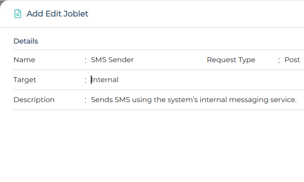Click the colon after the Target label

click(85, 80)
